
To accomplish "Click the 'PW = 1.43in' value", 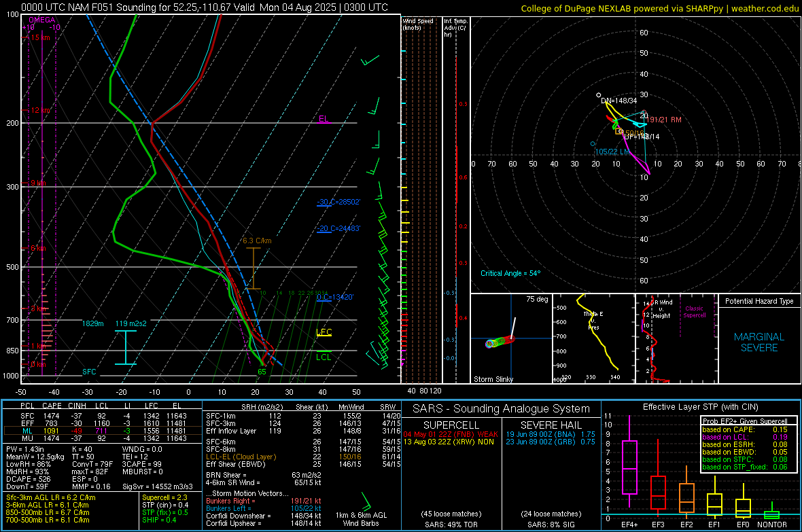I will pos(24,449).
